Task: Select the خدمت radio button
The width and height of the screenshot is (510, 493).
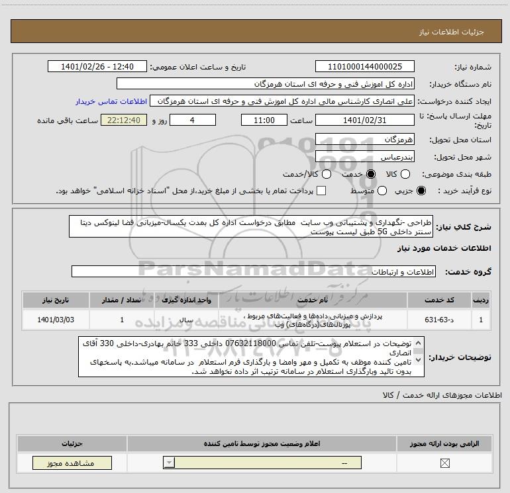Action: (371, 174)
